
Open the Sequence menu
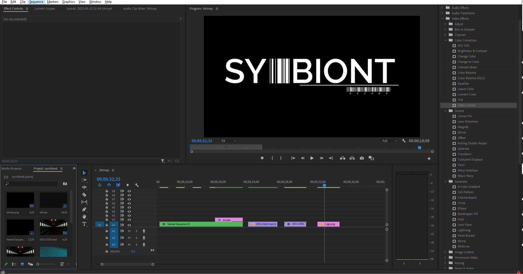(36, 2)
